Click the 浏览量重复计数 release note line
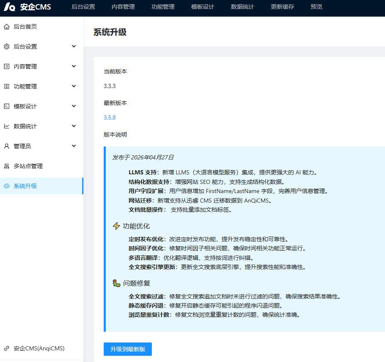 pos(214,315)
